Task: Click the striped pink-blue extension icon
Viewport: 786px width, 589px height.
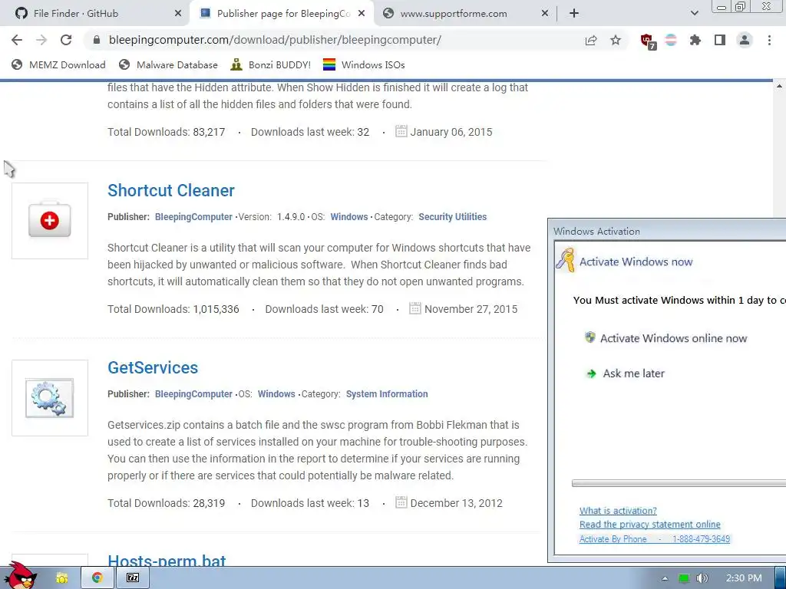Action: (671, 40)
